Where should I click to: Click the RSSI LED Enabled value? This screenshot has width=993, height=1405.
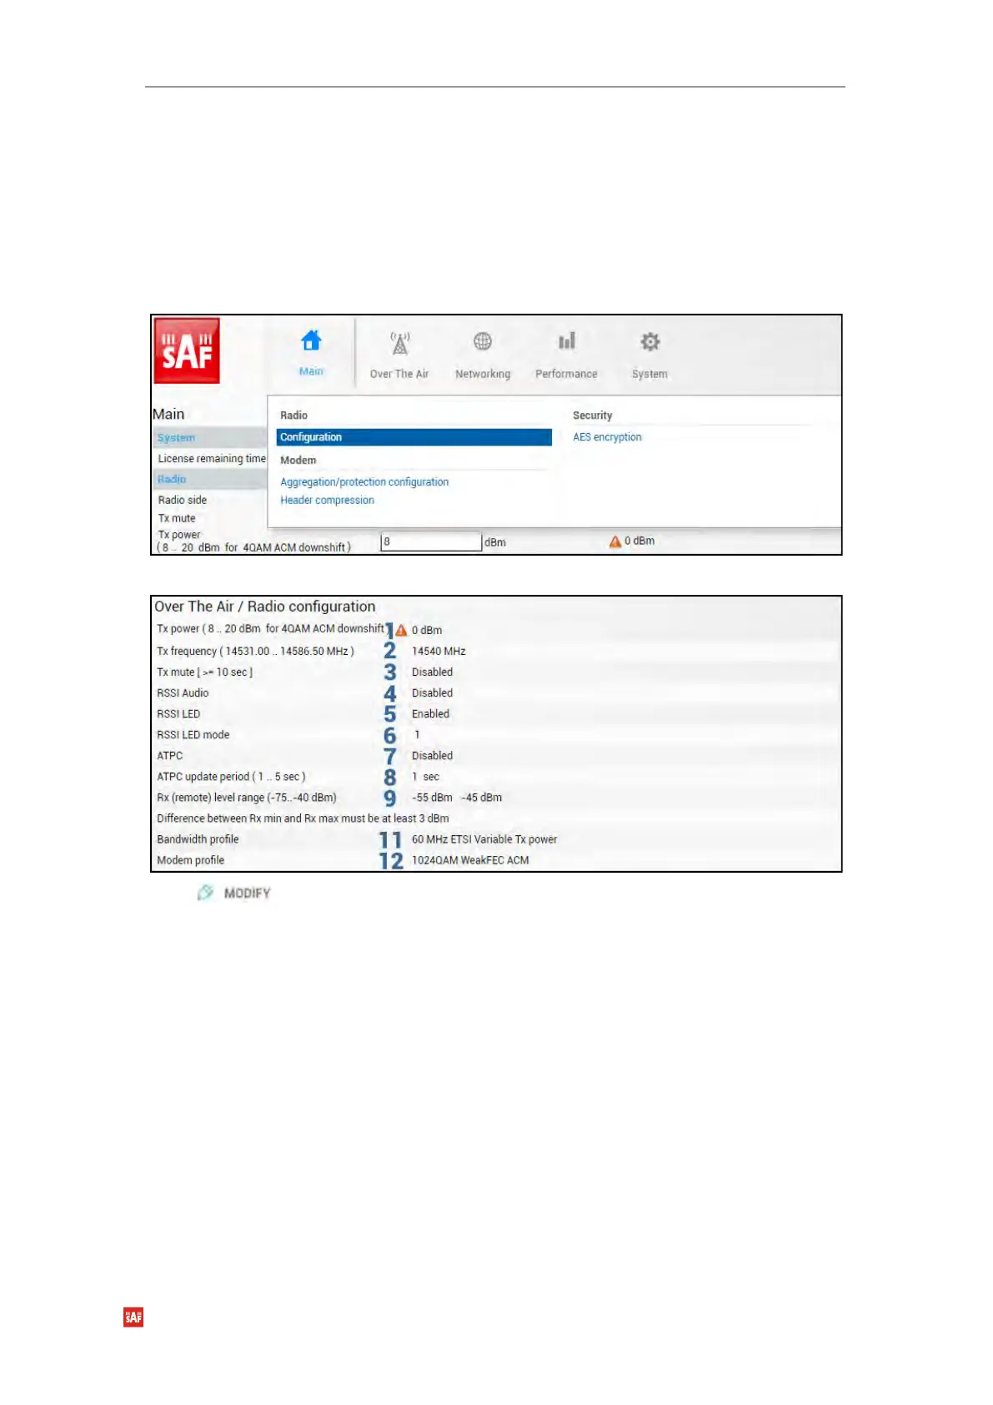tap(430, 714)
